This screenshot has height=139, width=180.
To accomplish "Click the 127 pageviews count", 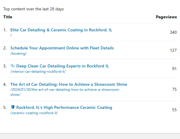I will pyautogui.click(x=173, y=51).
